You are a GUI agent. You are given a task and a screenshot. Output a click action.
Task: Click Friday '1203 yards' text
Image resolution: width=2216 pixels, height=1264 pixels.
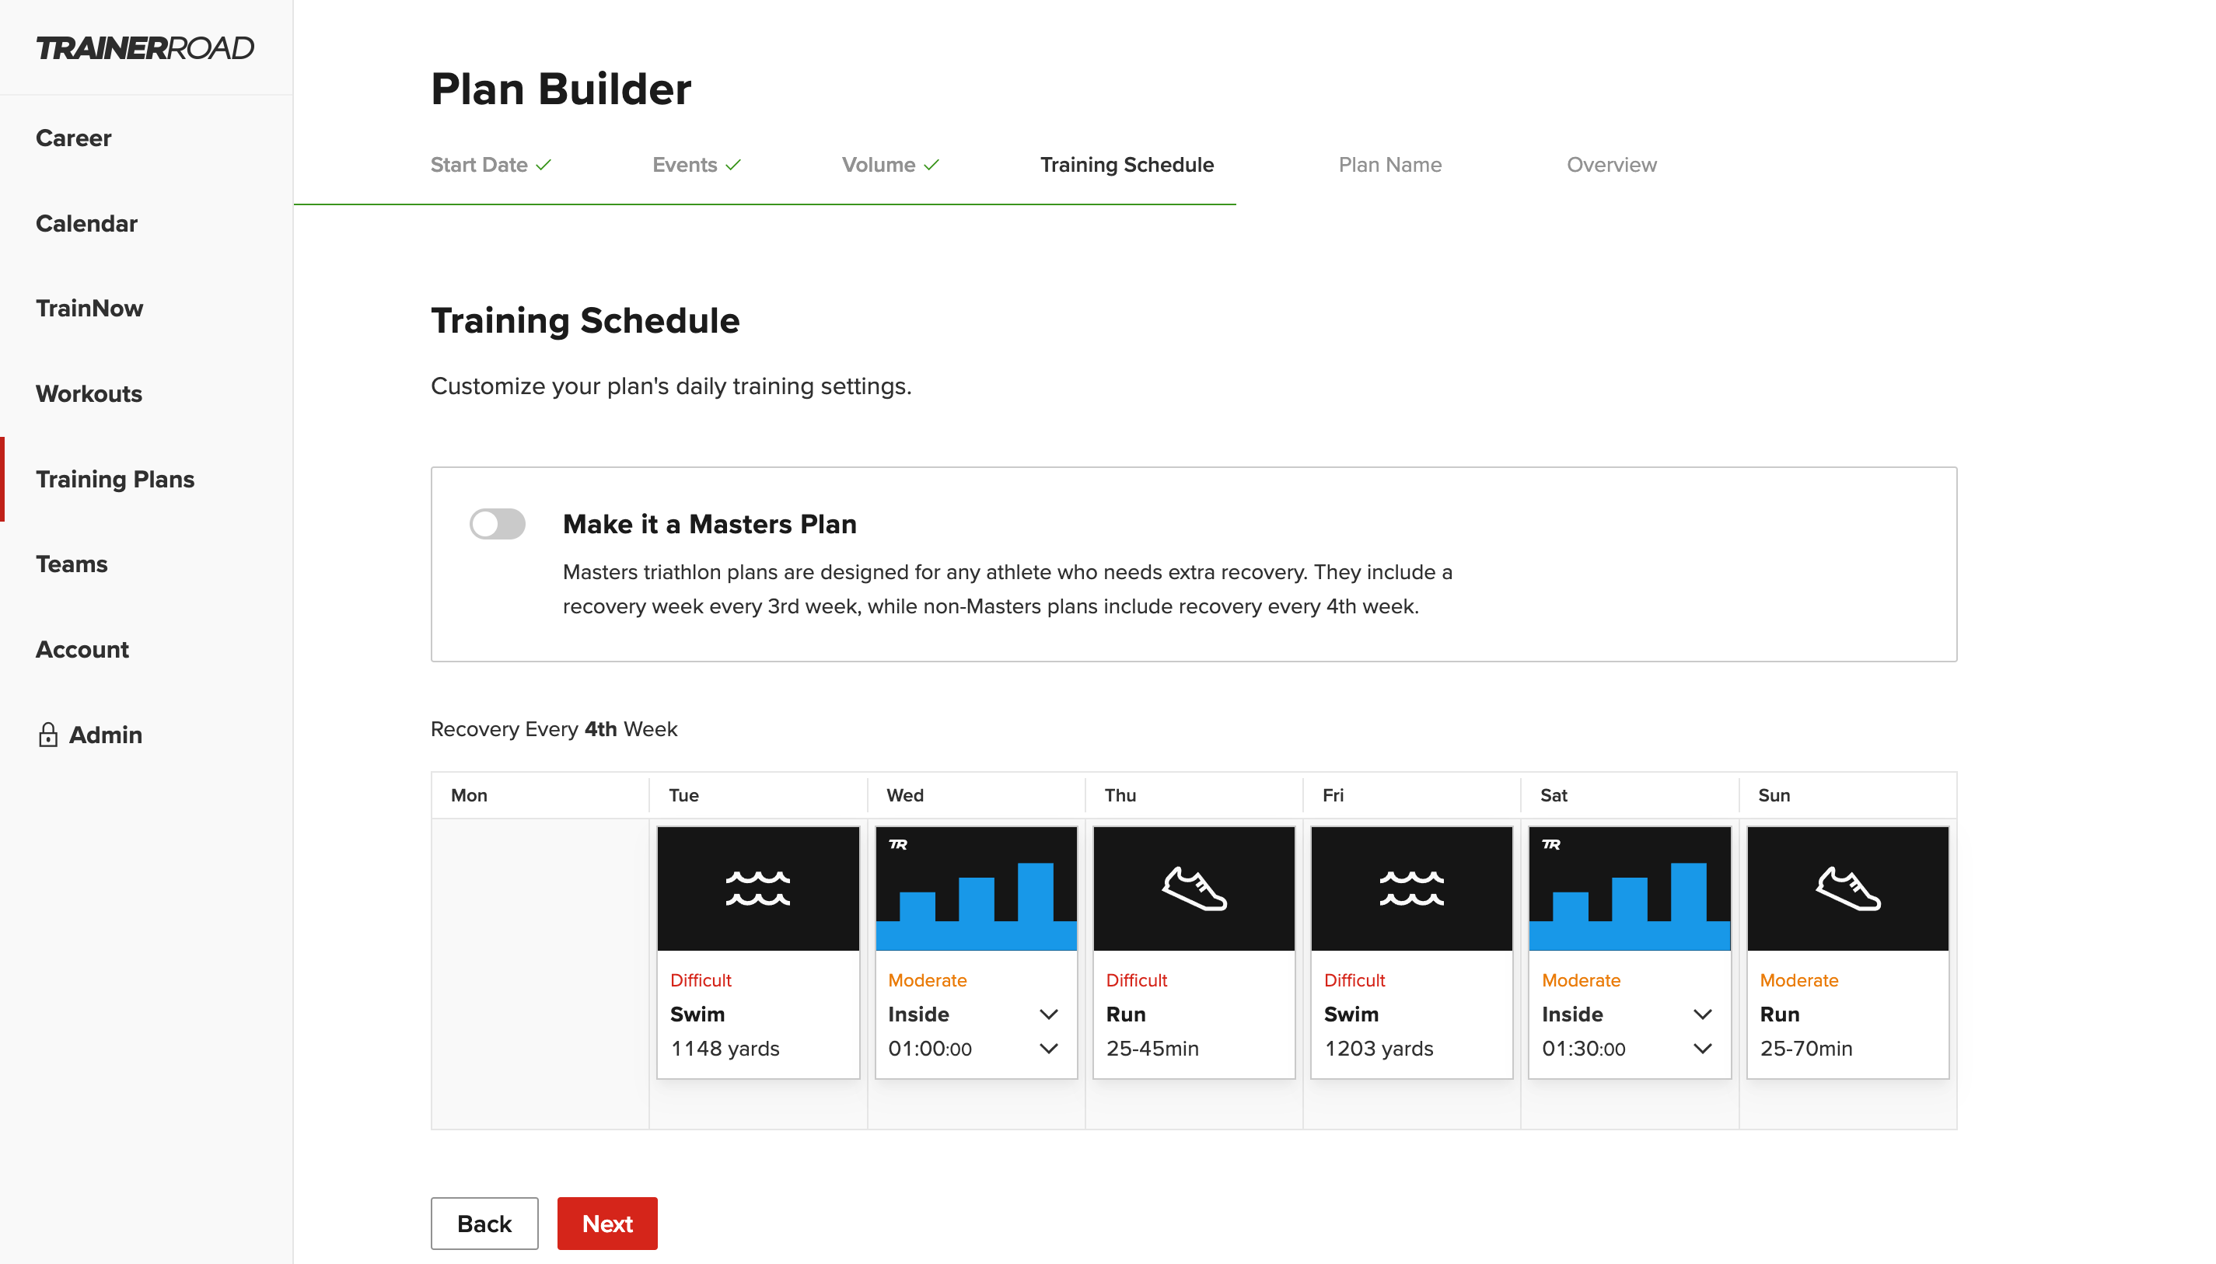pyautogui.click(x=1379, y=1049)
